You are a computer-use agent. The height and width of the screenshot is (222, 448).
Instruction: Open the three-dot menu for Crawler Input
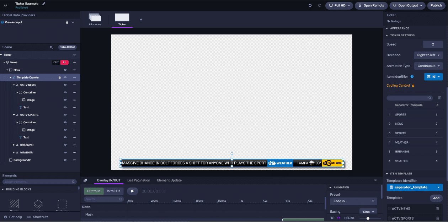[x=73, y=22]
